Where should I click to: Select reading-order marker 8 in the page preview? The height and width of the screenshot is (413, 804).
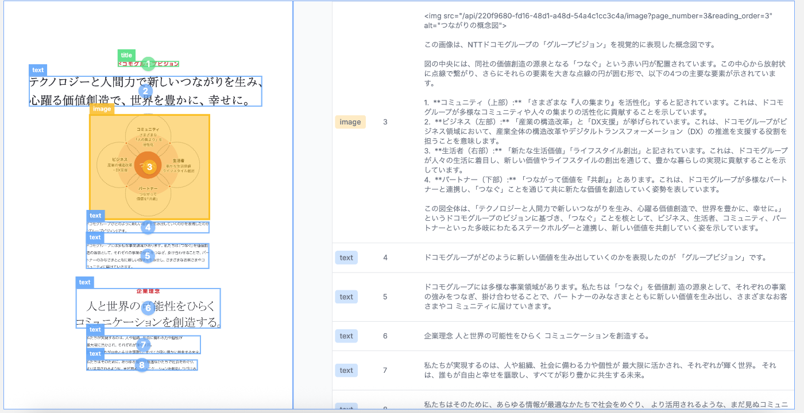pyautogui.click(x=142, y=364)
